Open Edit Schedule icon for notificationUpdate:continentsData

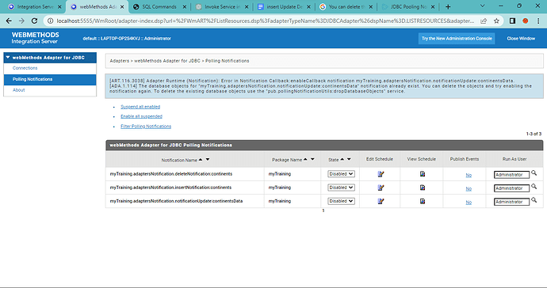[381, 201]
